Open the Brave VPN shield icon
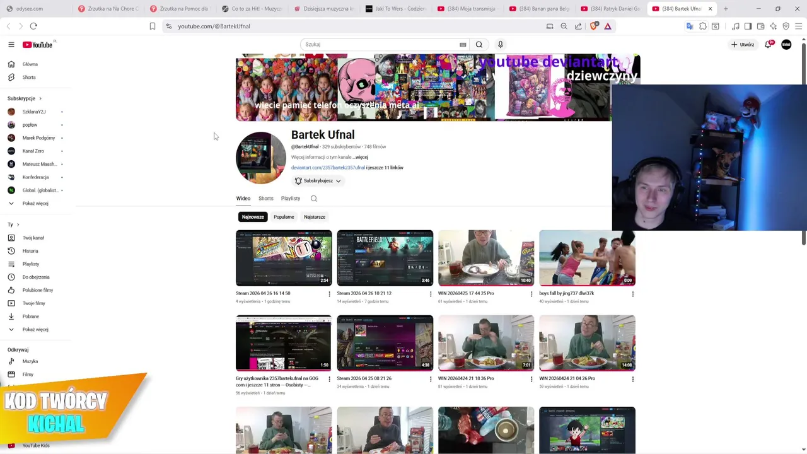Viewport: 807px width, 454px height. click(x=786, y=26)
